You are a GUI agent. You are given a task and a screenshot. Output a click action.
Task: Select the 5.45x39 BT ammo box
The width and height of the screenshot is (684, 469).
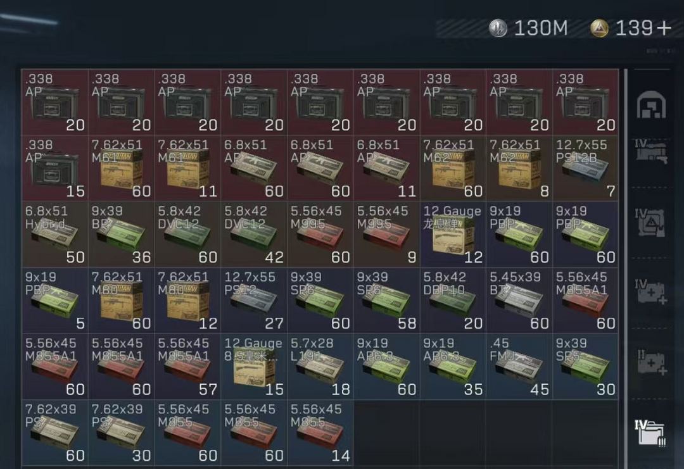coord(519,300)
